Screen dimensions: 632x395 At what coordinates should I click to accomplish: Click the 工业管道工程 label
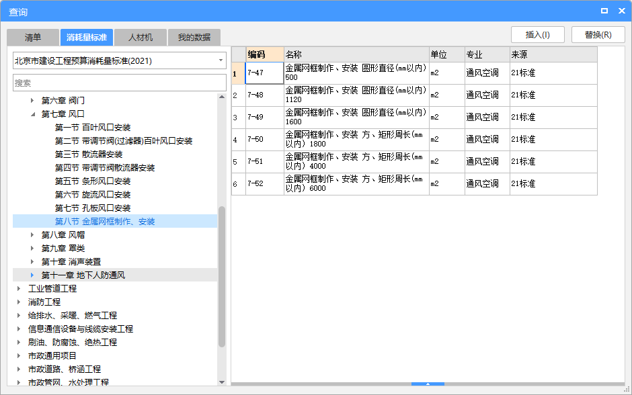(52, 288)
